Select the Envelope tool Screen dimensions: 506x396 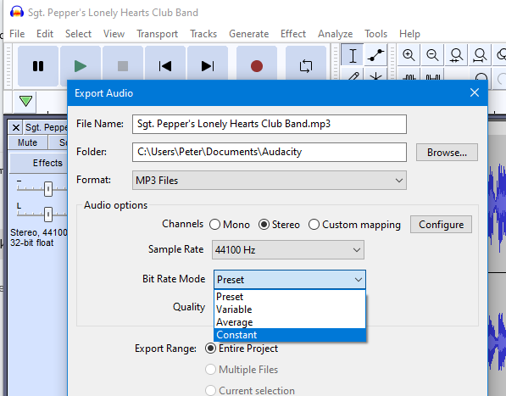pyautogui.click(x=376, y=55)
